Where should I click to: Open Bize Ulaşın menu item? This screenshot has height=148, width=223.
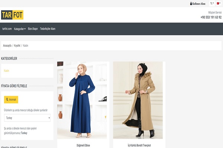33,29
